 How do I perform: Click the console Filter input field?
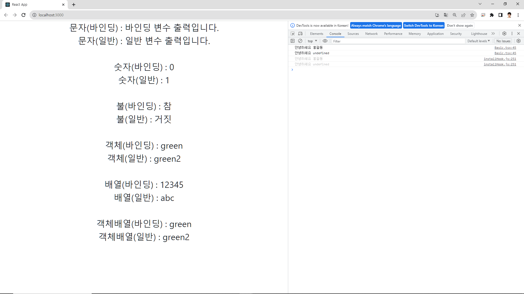pyautogui.click(x=398, y=41)
